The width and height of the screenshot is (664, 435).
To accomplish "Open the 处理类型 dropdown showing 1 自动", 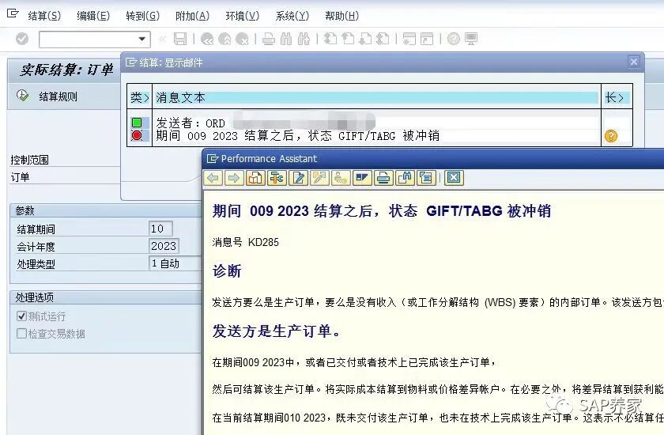I will tap(175, 263).
